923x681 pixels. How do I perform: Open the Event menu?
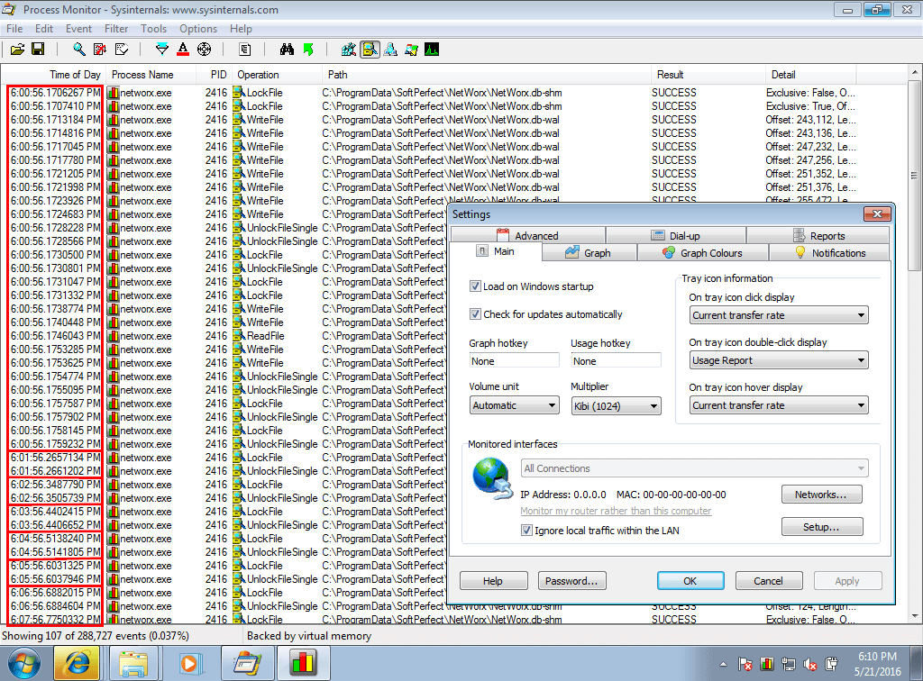point(79,29)
